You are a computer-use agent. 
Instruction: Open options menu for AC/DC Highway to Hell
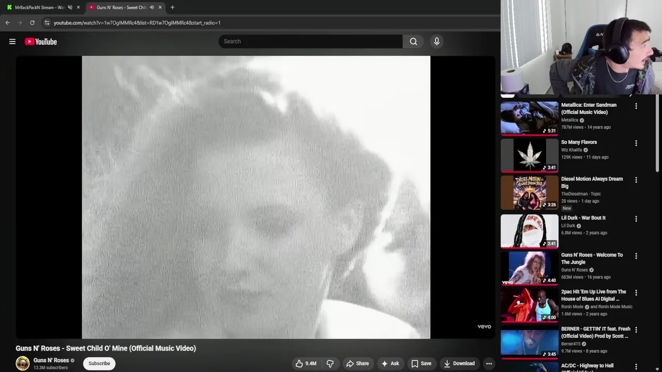(636, 366)
